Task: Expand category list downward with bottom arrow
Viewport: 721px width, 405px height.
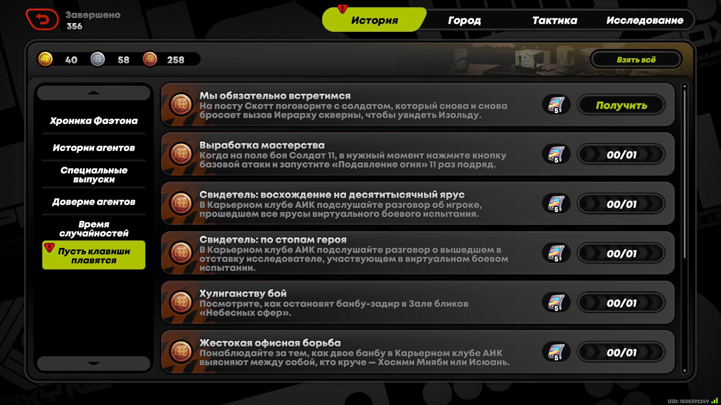Action: (x=94, y=363)
